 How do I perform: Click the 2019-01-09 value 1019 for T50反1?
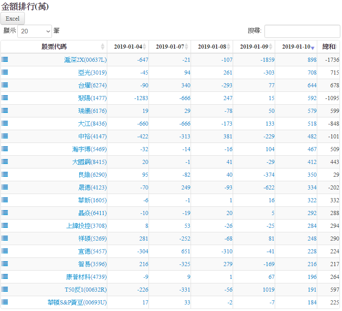[x=268, y=290]
